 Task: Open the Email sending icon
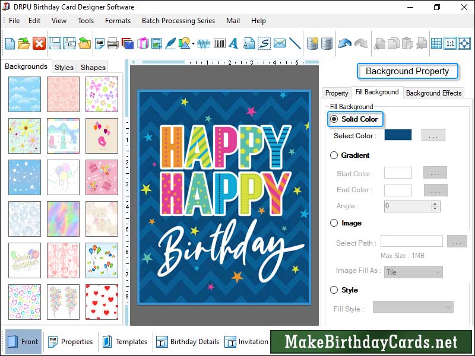click(x=279, y=43)
